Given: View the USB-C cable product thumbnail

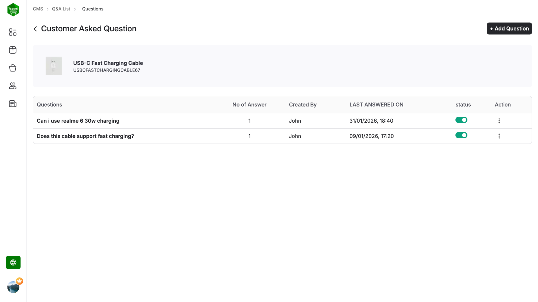Looking at the screenshot, I should pyautogui.click(x=53, y=66).
